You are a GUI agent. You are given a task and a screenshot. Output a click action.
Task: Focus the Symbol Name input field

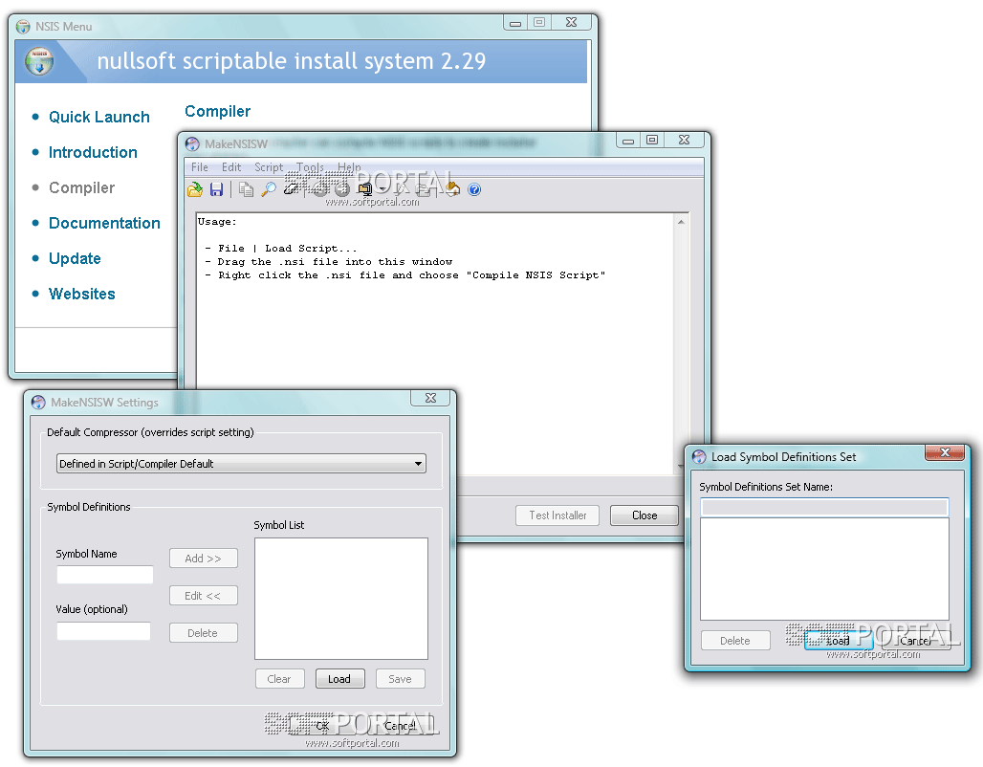point(104,575)
